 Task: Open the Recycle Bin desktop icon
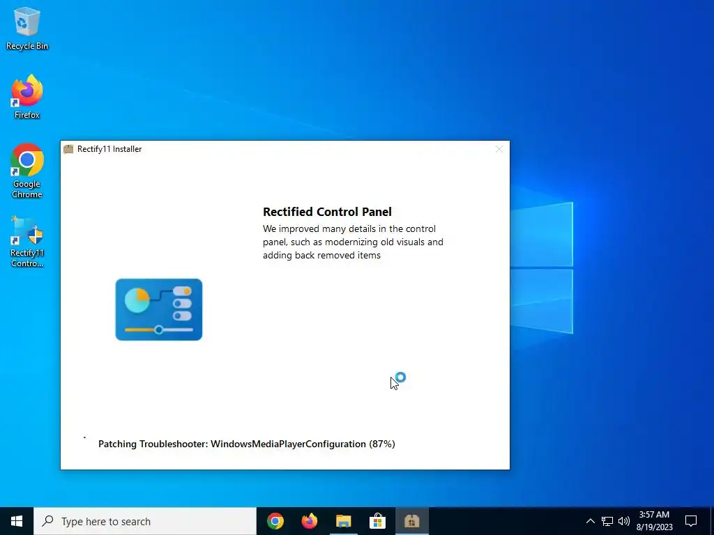(27, 28)
